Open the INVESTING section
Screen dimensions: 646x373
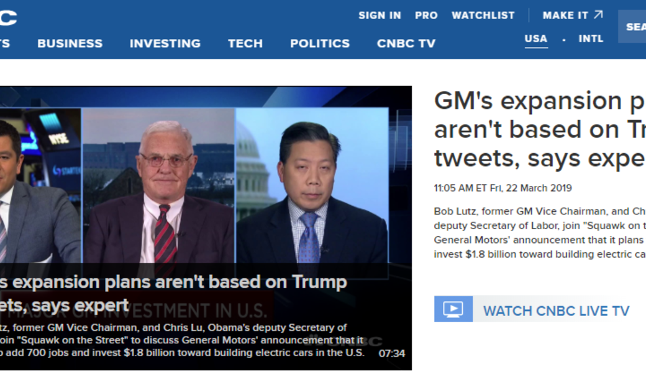pyautogui.click(x=165, y=43)
